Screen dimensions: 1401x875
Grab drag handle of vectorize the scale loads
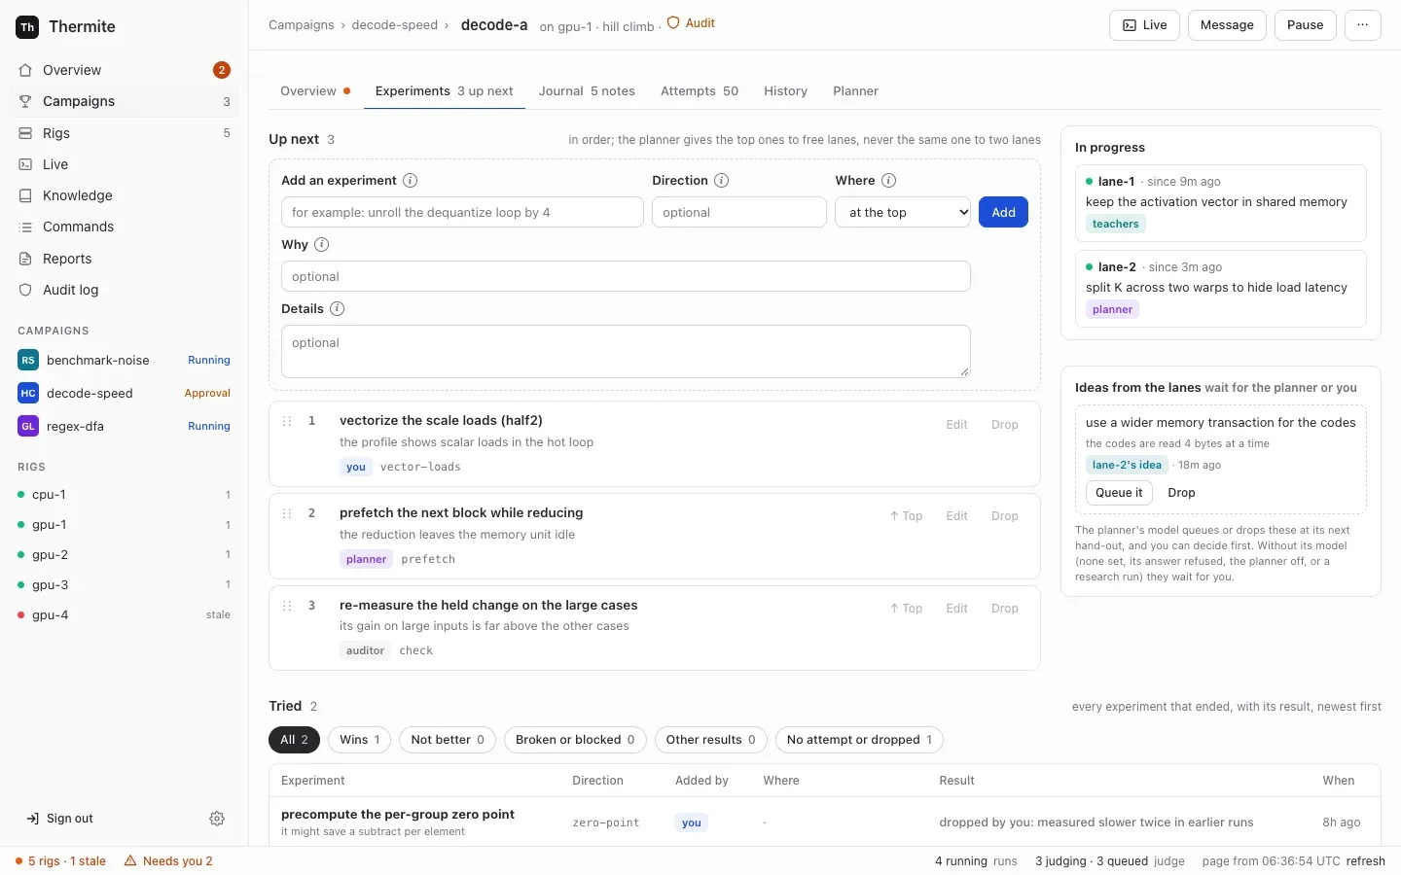287,421
